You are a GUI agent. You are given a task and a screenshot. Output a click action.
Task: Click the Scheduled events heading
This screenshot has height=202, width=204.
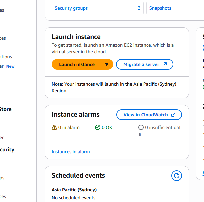point(78,175)
